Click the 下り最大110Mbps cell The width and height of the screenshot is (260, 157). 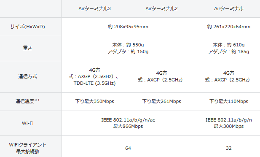pos(229,101)
